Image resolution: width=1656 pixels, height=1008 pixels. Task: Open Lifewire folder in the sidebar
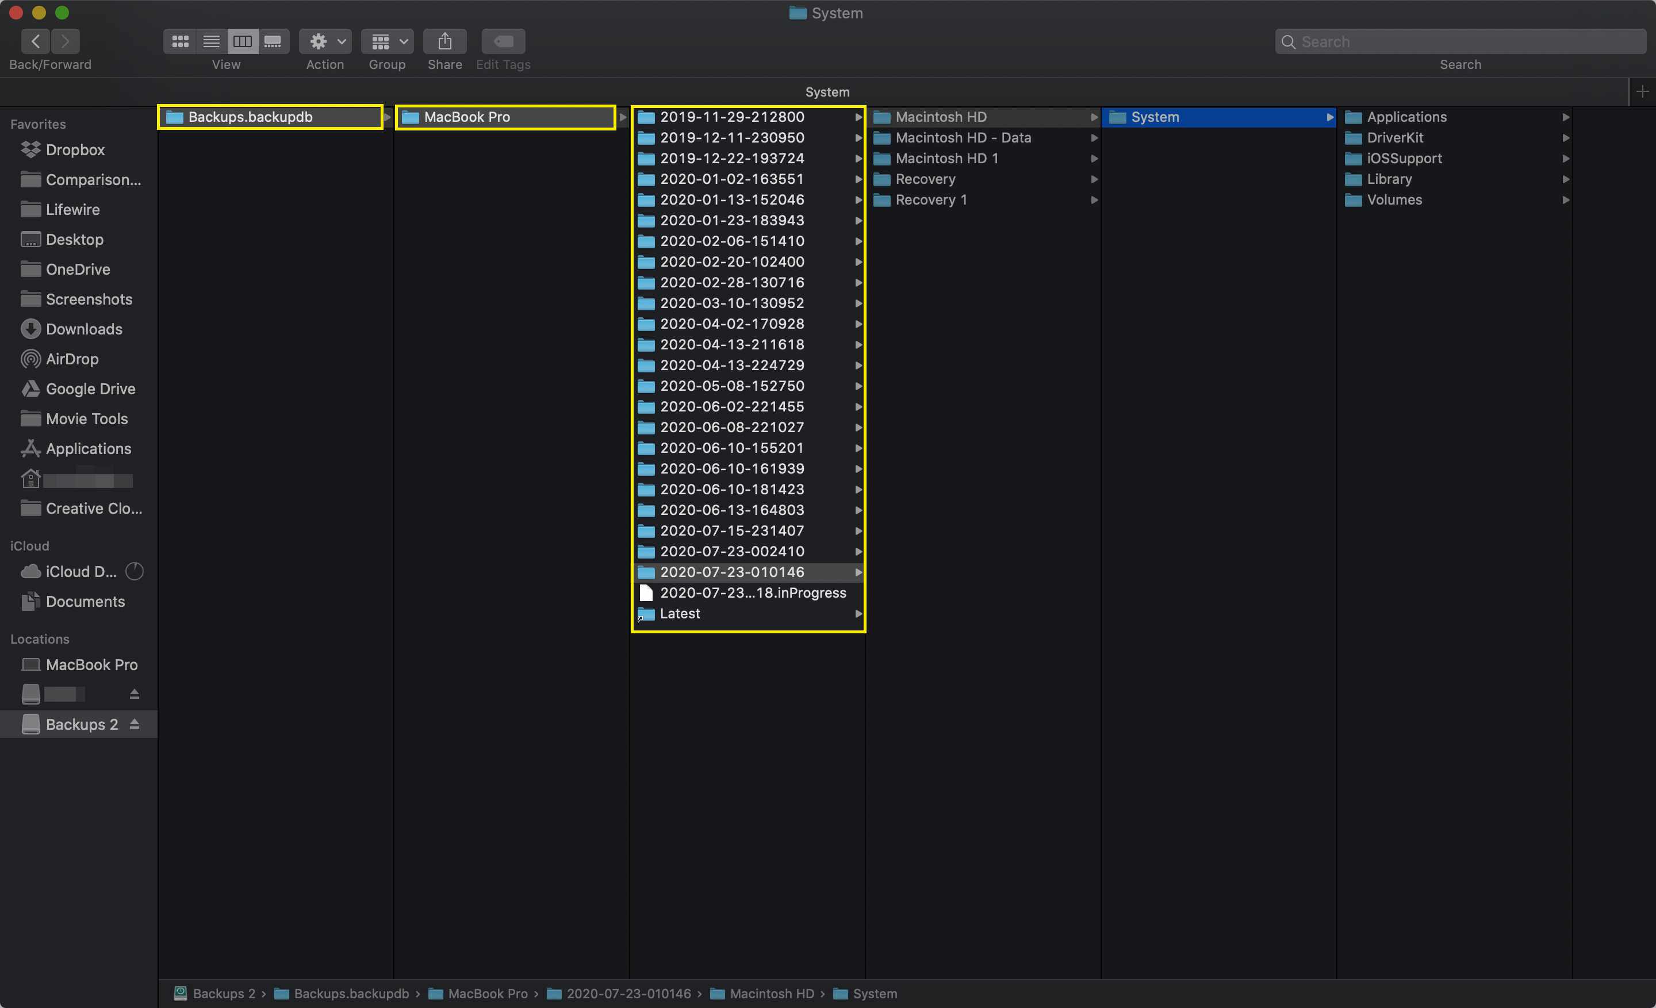click(79, 210)
